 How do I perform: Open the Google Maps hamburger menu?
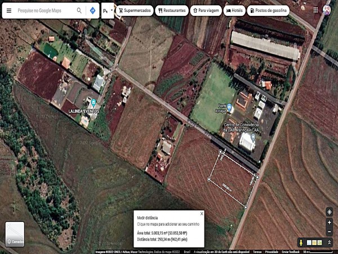point(8,11)
